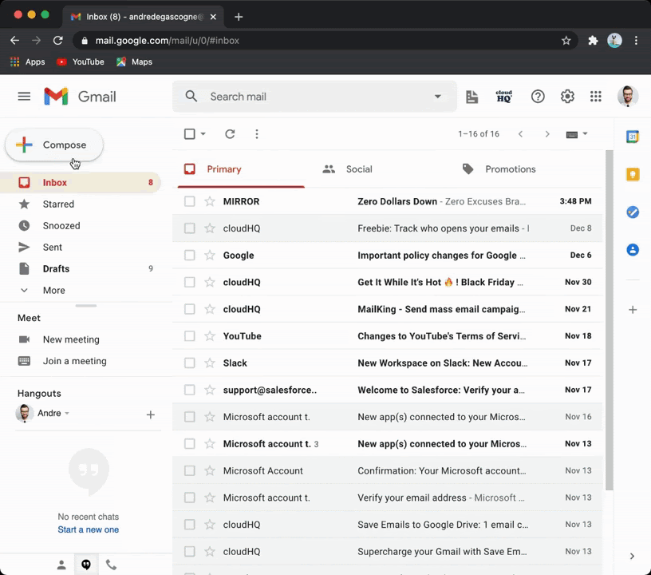Refresh the inbox message list
This screenshot has height=575, width=651.
click(230, 134)
